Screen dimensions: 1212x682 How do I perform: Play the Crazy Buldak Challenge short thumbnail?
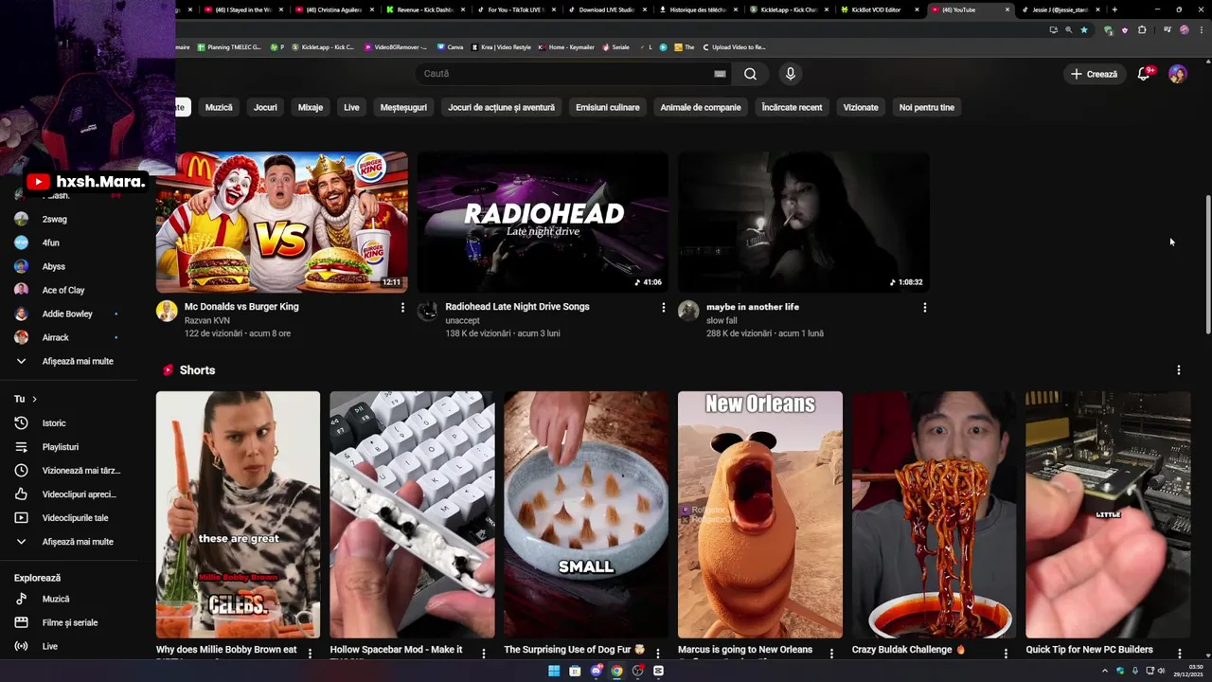(x=934, y=514)
